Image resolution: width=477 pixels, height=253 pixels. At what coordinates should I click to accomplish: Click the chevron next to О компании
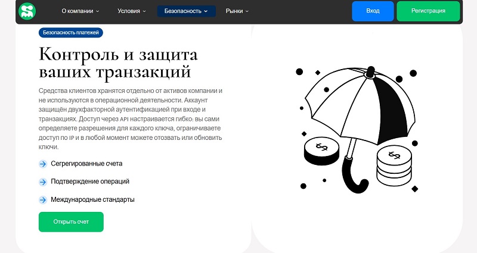98,11
